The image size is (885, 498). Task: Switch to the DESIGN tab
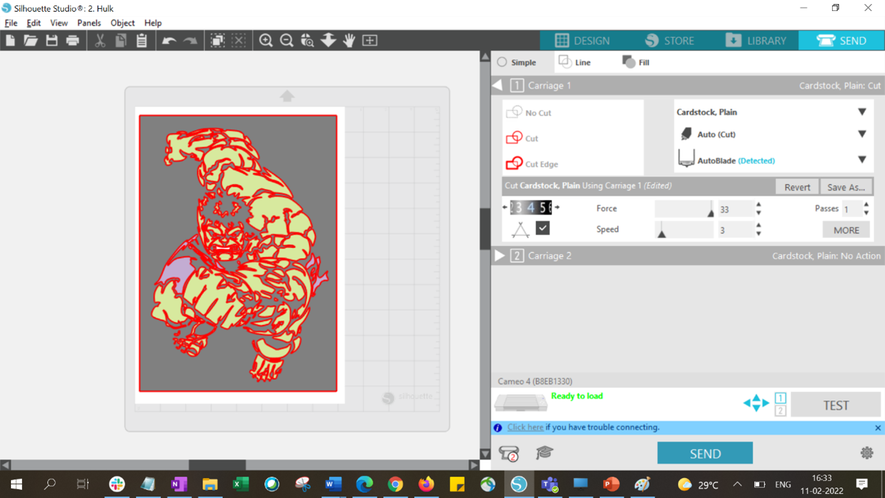583,41
